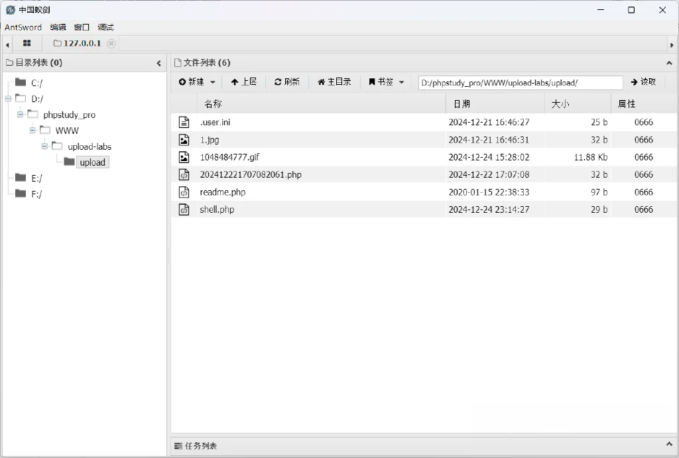The width and height of the screenshot is (679, 458).
Task: Sort by the 属性 column header
Action: [x=645, y=104]
